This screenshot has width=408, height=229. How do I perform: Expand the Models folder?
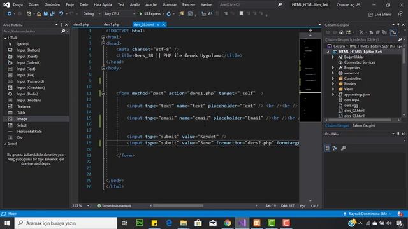tap(333, 84)
